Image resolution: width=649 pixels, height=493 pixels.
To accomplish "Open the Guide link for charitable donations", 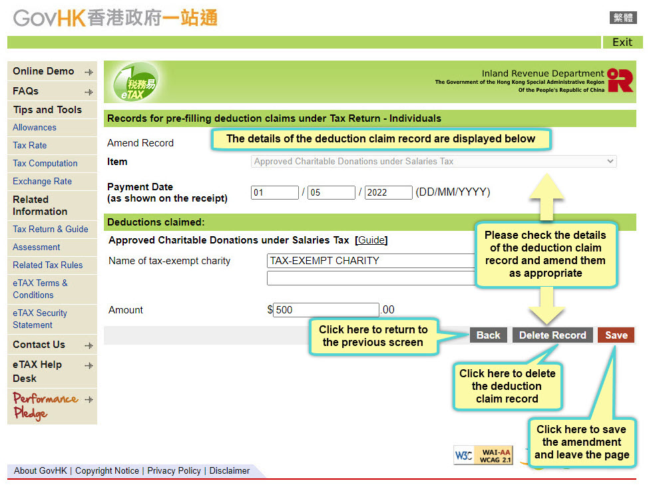I will [x=371, y=240].
